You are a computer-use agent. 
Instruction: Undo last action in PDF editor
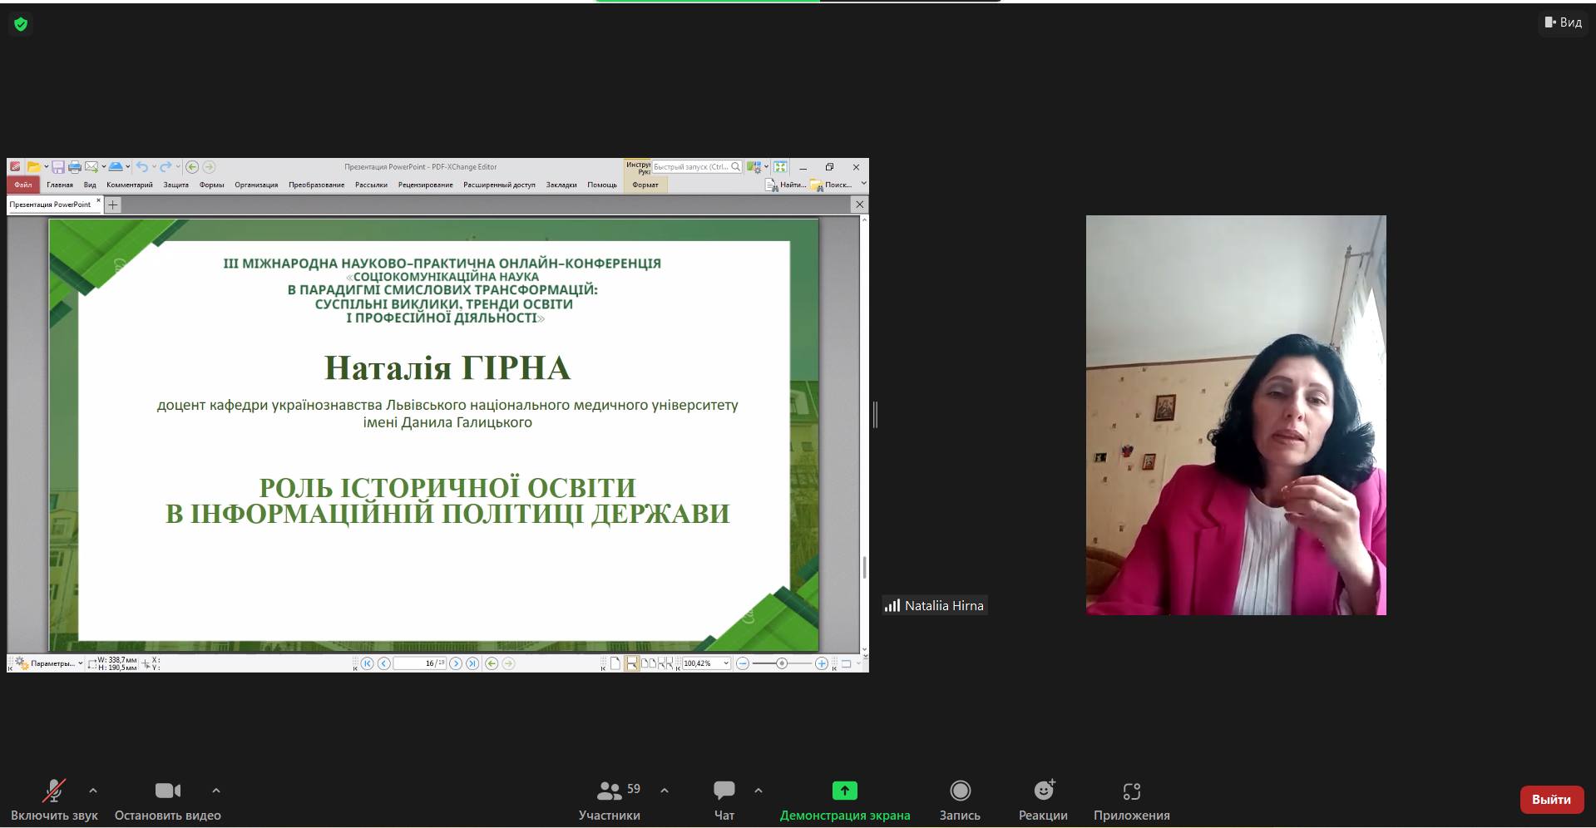click(x=142, y=167)
